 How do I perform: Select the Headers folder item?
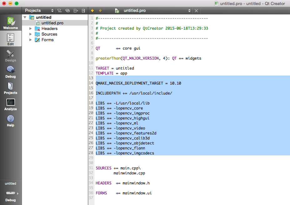click(49, 29)
